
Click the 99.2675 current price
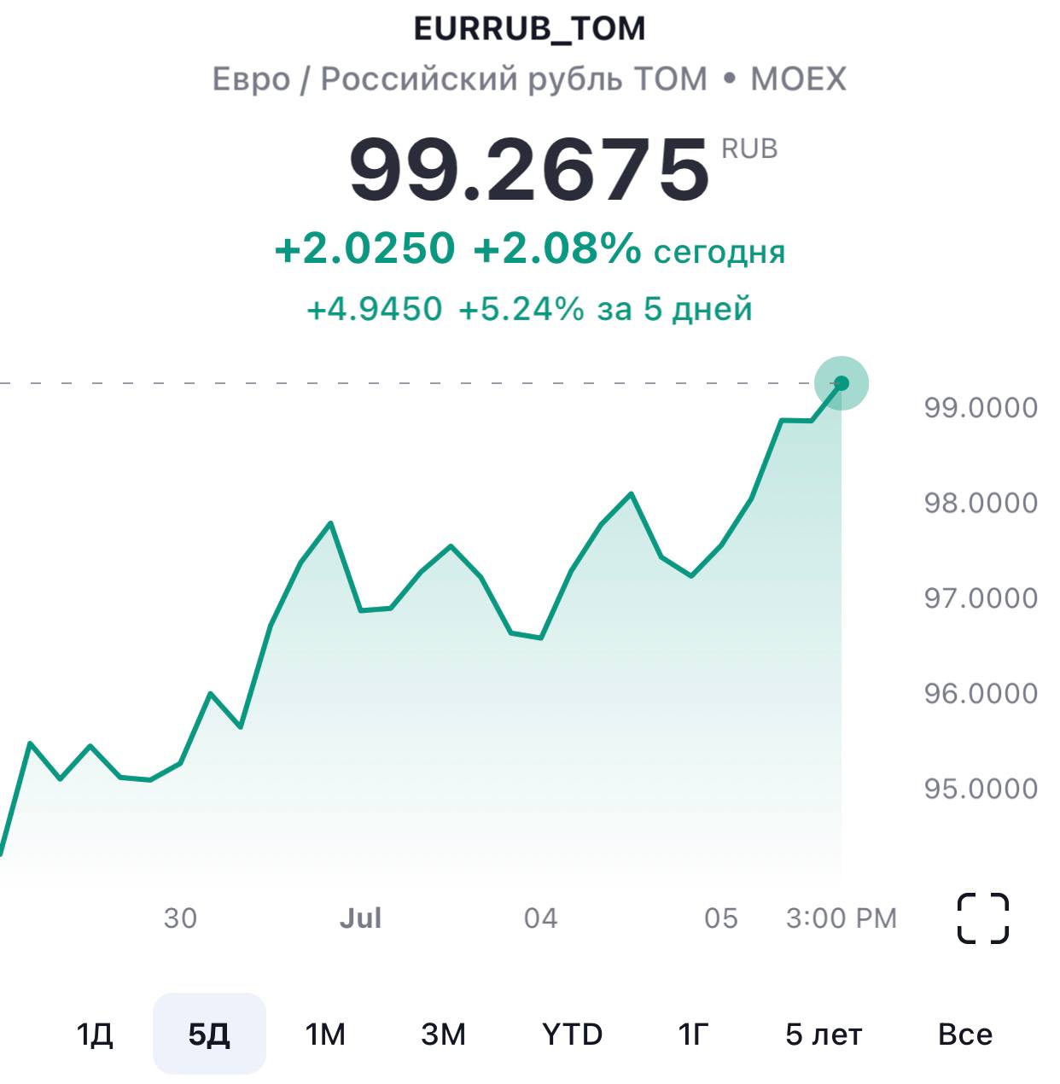click(x=529, y=171)
